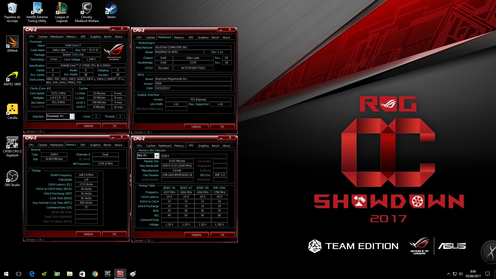The width and height of the screenshot is (496, 279).
Task: Expand the Processor #1 selection dropdown
Action: point(72,117)
